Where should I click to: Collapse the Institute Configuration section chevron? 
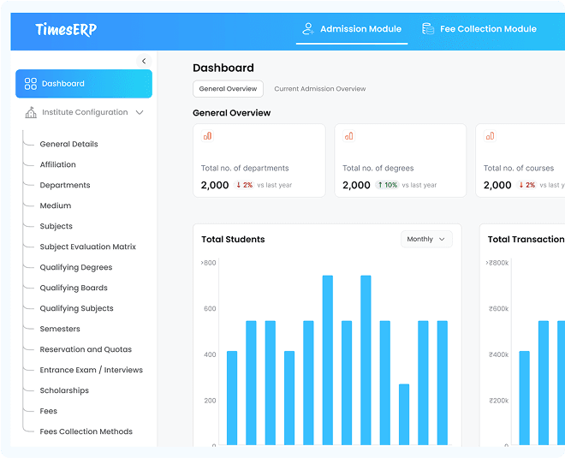(x=140, y=112)
